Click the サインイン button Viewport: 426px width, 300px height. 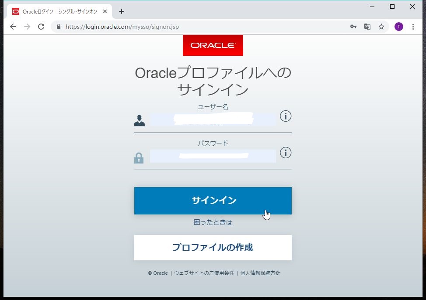(x=213, y=201)
